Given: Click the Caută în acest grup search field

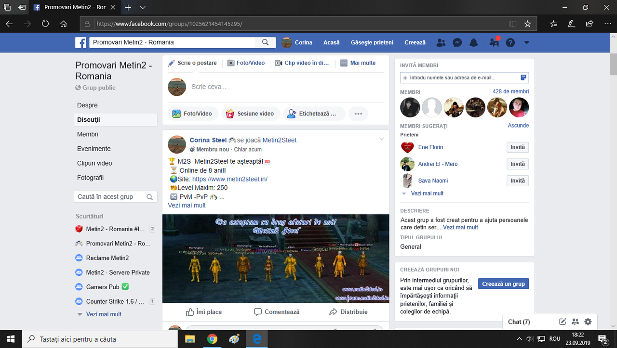Looking at the screenshot, I should coord(116,196).
